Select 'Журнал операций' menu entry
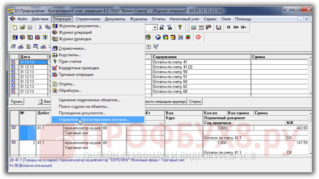Screen dimensions: 319x179 point(98,32)
